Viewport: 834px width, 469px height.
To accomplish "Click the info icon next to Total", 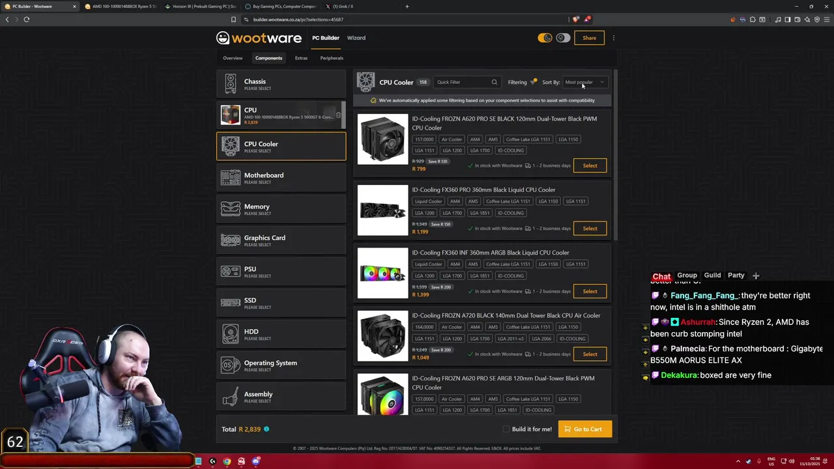I will point(266,429).
